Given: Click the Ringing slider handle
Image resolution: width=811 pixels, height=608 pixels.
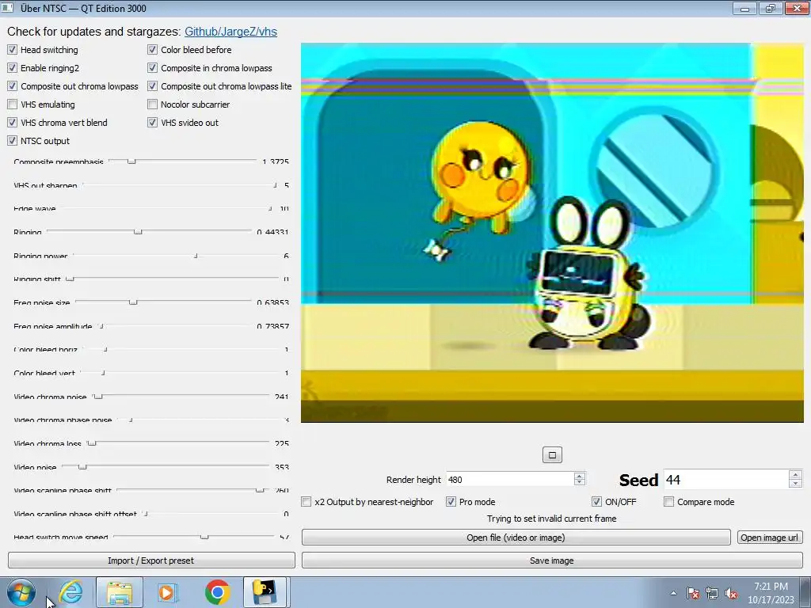Looking at the screenshot, I should tap(138, 232).
